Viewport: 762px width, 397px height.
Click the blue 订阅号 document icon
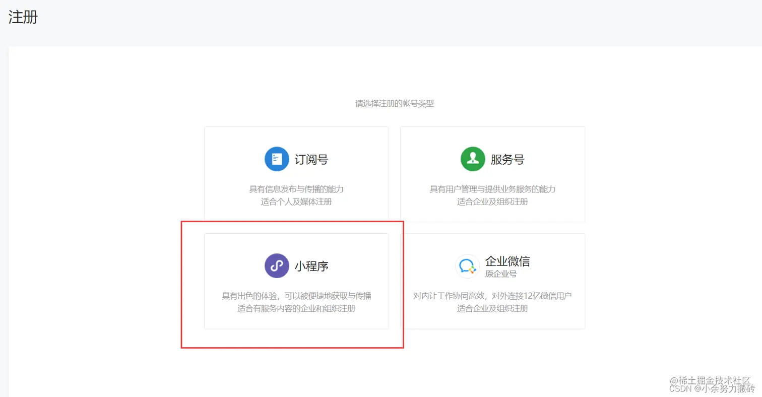click(277, 159)
